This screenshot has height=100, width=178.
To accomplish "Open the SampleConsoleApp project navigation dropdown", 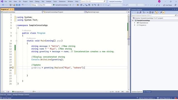I will [x=21, y=12].
